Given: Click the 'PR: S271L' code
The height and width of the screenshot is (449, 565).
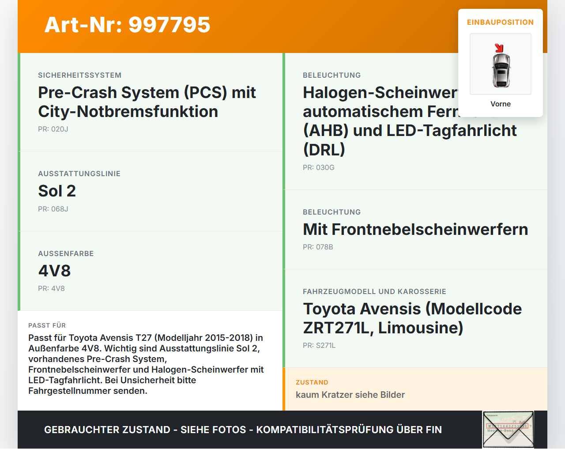Looking at the screenshot, I should (319, 345).
